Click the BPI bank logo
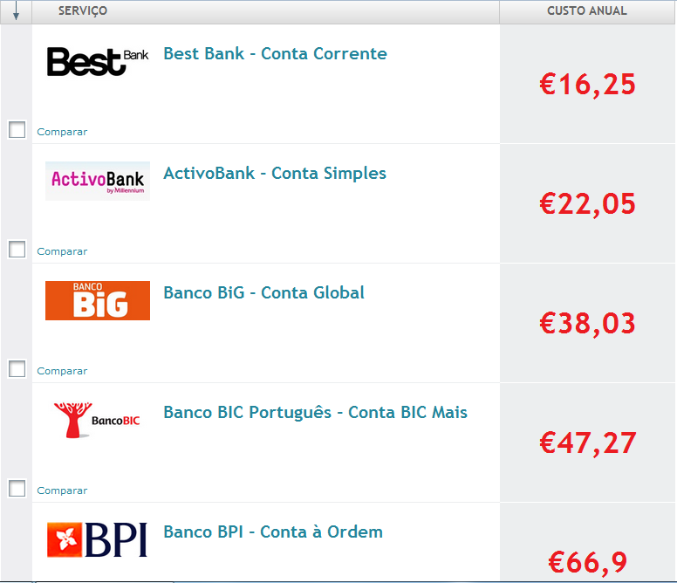The image size is (677, 583). tap(97, 539)
